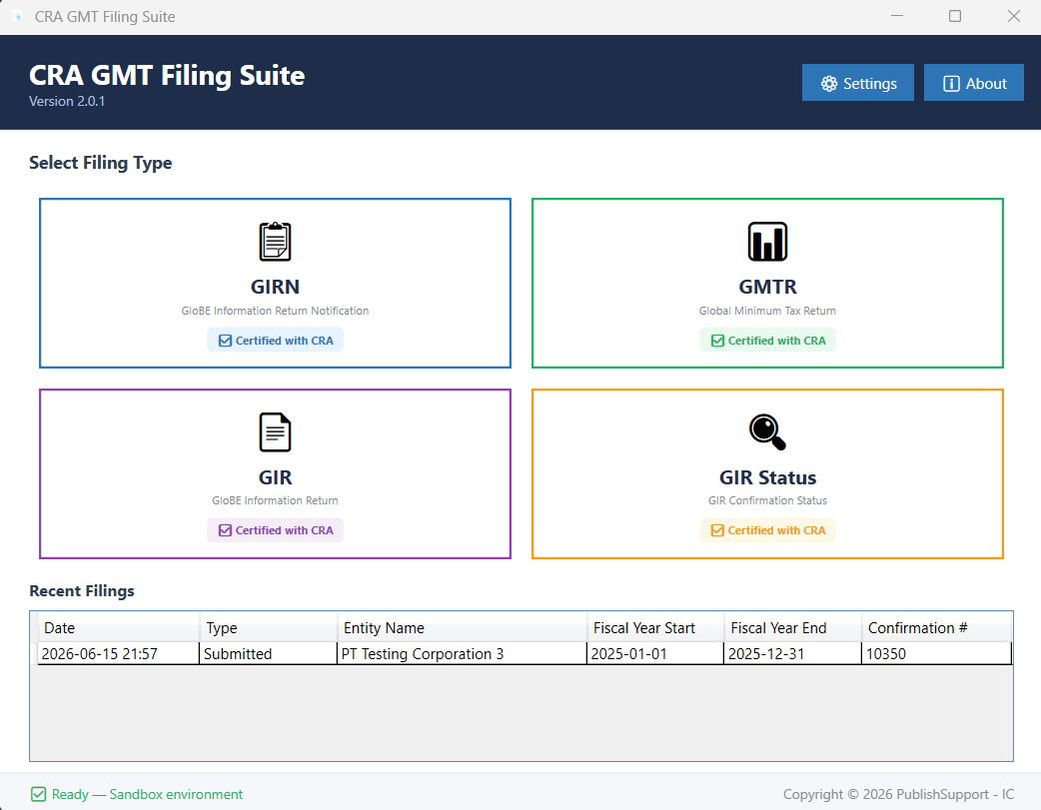Screen dimensions: 1041x810
Task: Click the Select Filing Type heading
Action: tap(100, 163)
